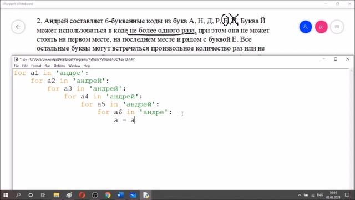Click the network icon in system tray
The width and height of the screenshot is (355, 200).
[313, 195]
